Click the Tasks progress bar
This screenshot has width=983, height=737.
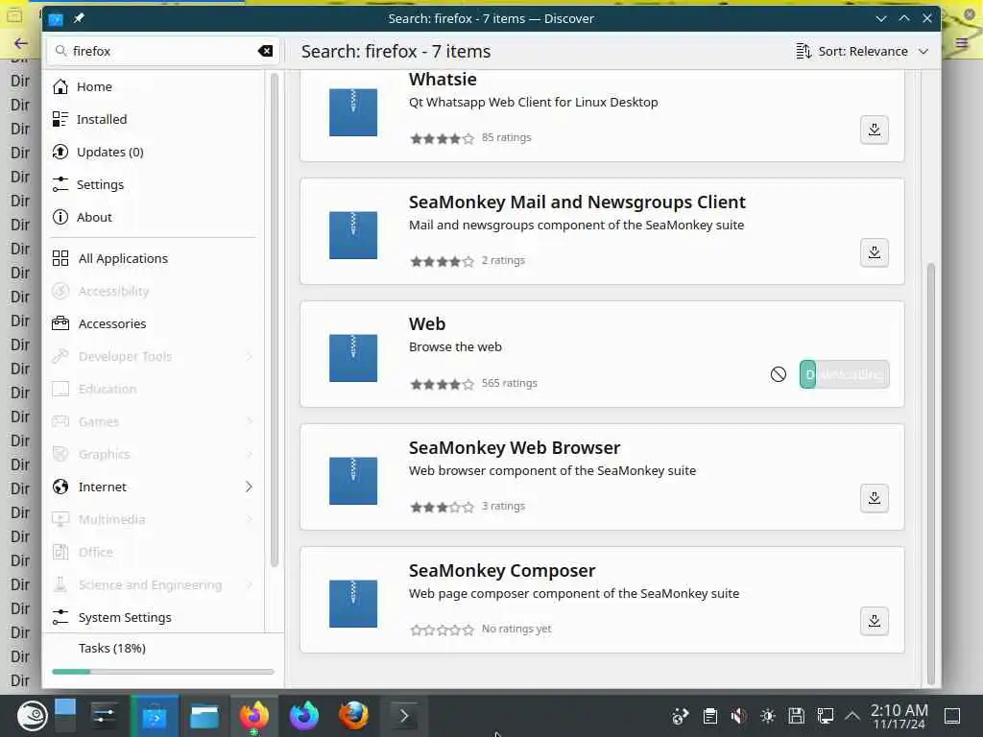click(163, 672)
